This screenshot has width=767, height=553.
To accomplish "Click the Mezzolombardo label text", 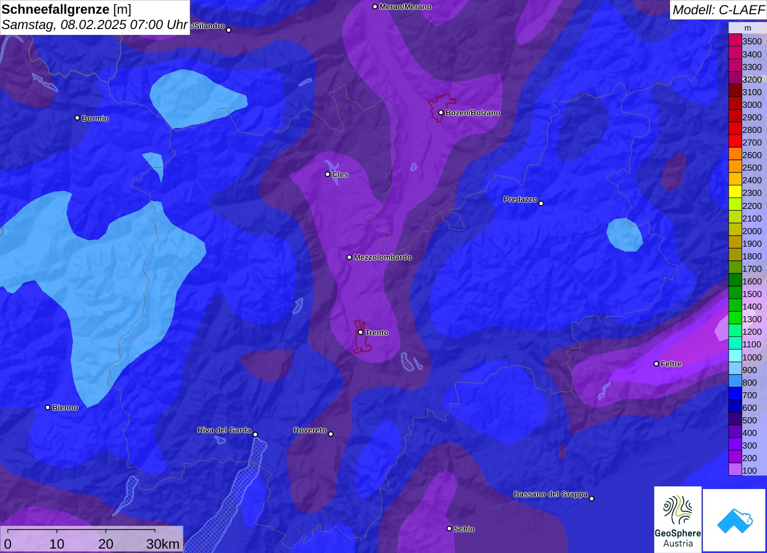I will 383,257.
